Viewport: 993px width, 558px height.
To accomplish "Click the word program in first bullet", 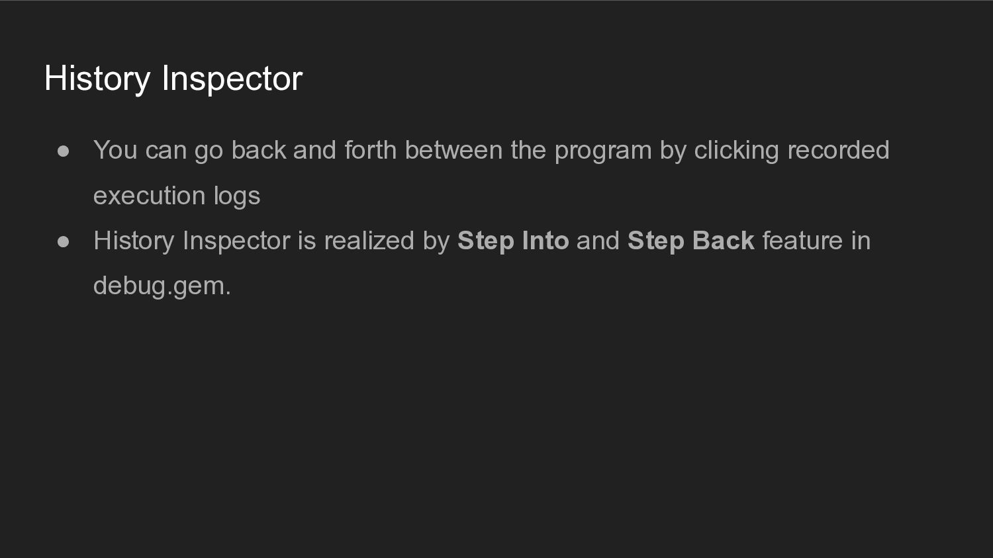I will click(603, 151).
